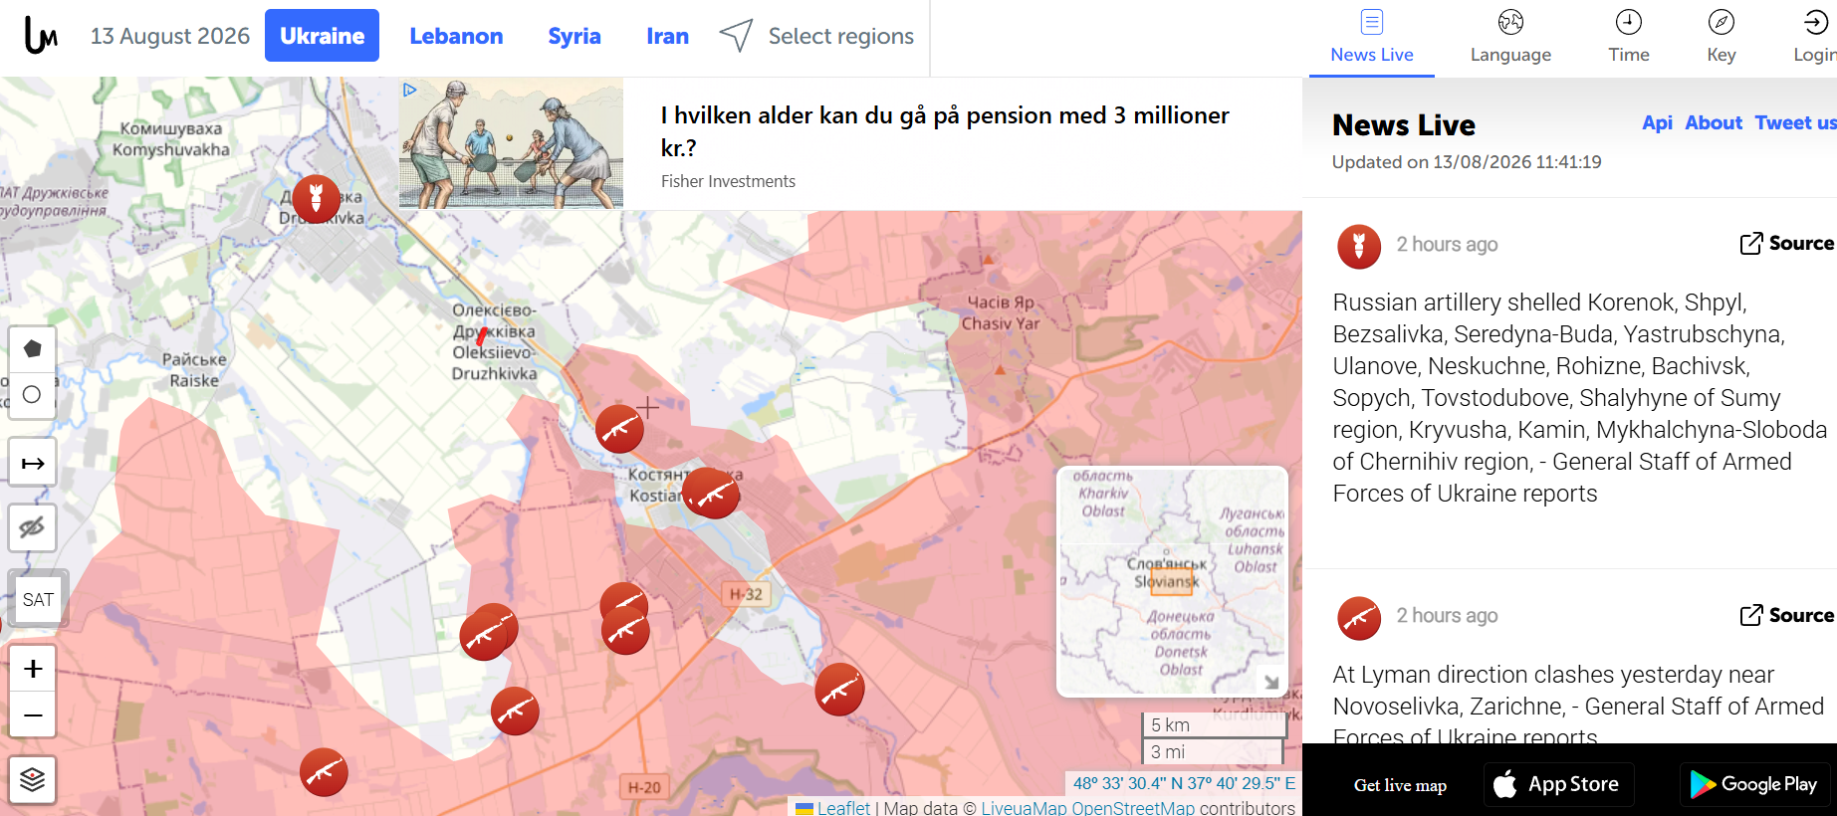Select the polygon draw tool
The height and width of the screenshot is (816, 1837).
point(32,349)
